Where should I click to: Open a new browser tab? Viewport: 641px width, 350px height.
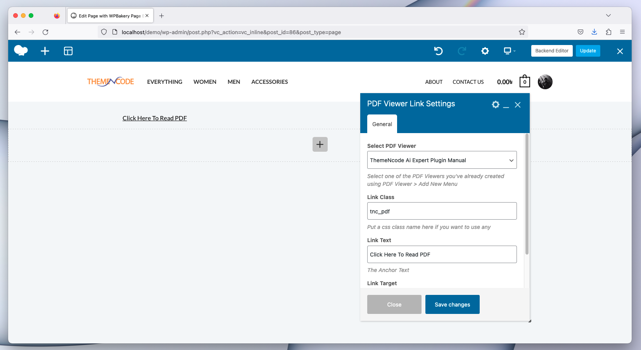click(162, 16)
